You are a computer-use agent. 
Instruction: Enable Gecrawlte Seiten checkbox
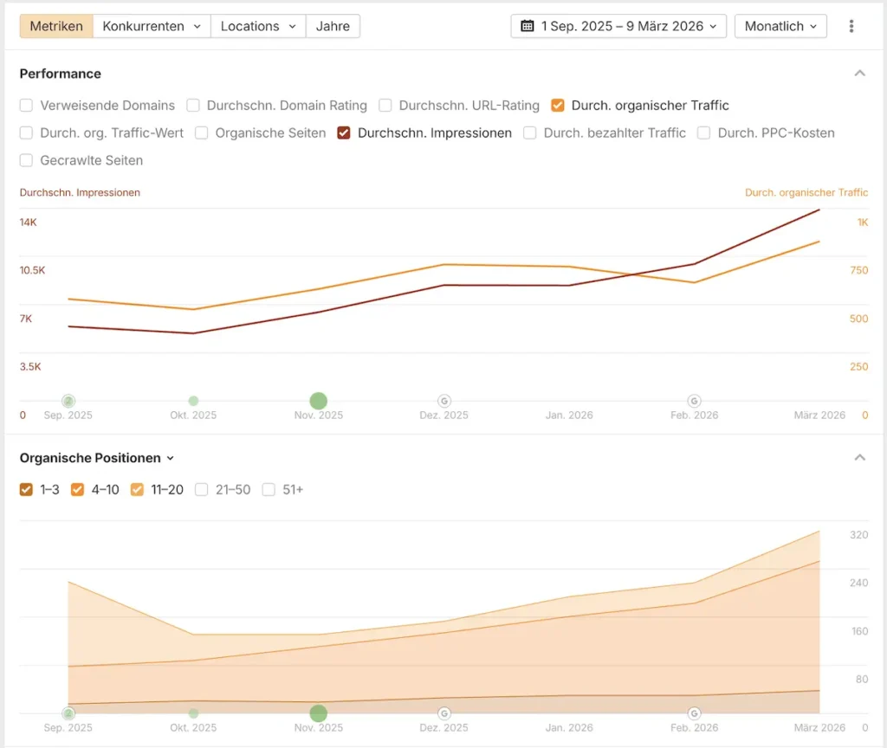[26, 160]
